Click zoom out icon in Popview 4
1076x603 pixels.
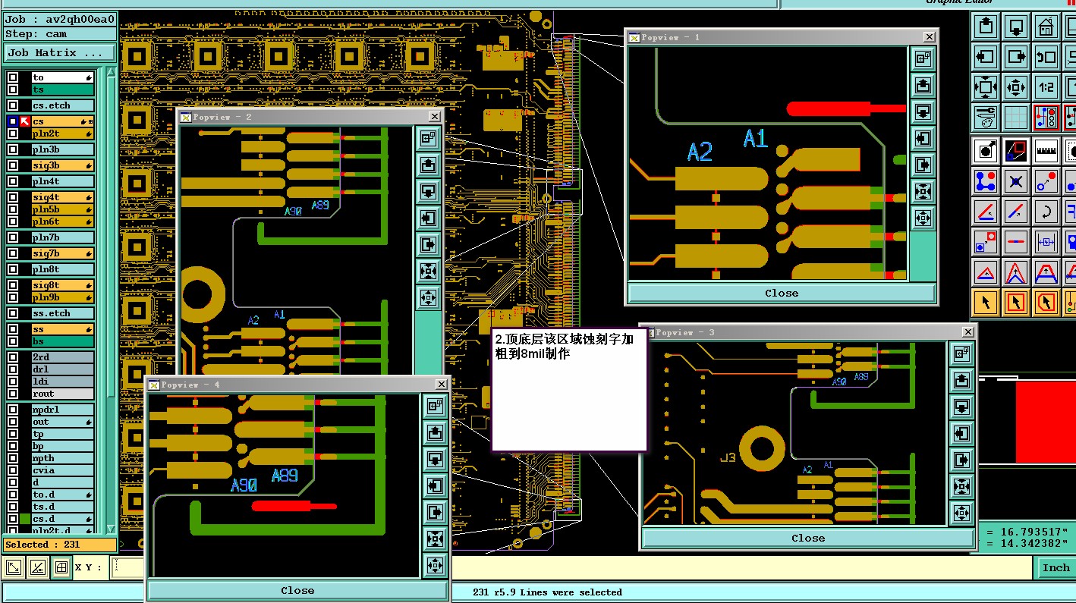pyautogui.click(x=435, y=539)
